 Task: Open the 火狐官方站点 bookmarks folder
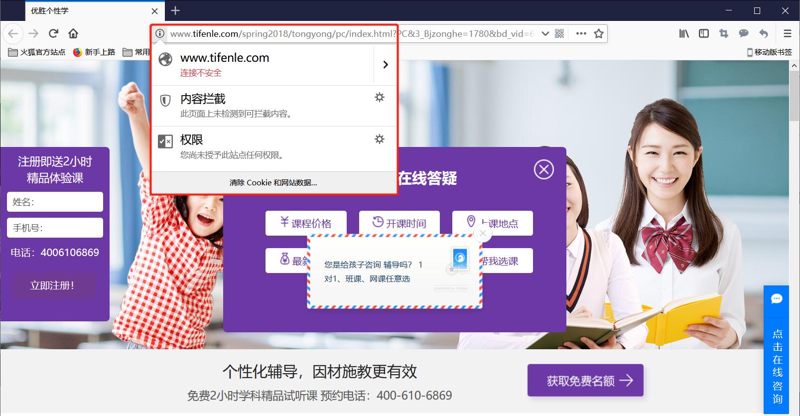pyautogui.click(x=37, y=52)
